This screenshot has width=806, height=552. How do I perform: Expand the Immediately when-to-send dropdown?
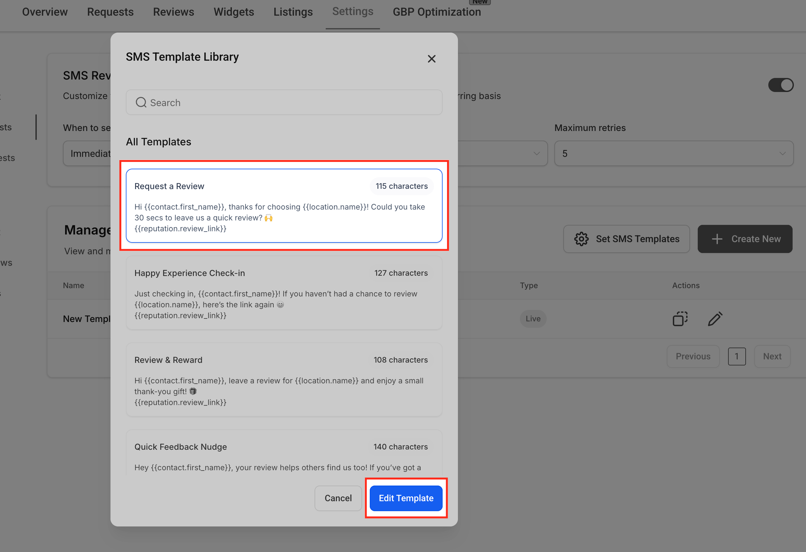click(90, 153)
